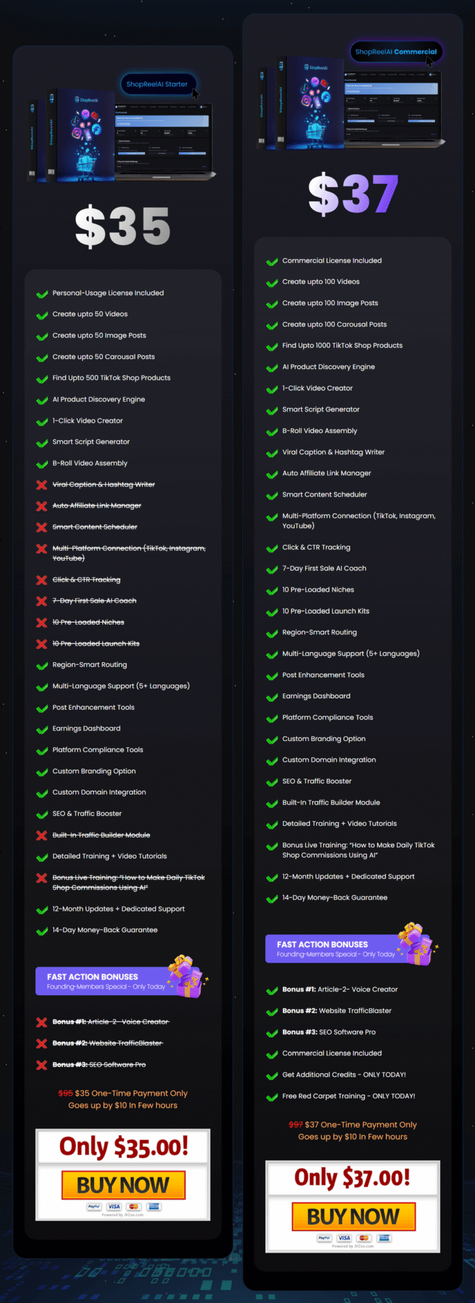The height and width of the screenshot is (1303, 475).
Task: Click the Visa icon in the $37 plan
Action: tap(344, 1237)
